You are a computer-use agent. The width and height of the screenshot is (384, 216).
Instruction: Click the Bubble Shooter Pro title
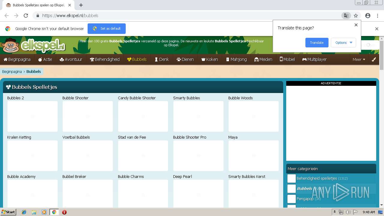point(190,137)
